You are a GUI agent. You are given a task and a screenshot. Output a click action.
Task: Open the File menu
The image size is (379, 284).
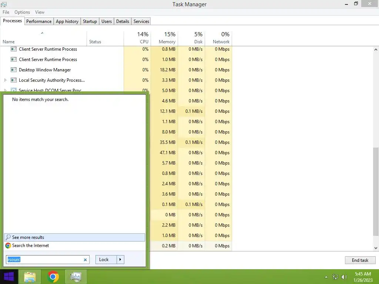[6, 12]
